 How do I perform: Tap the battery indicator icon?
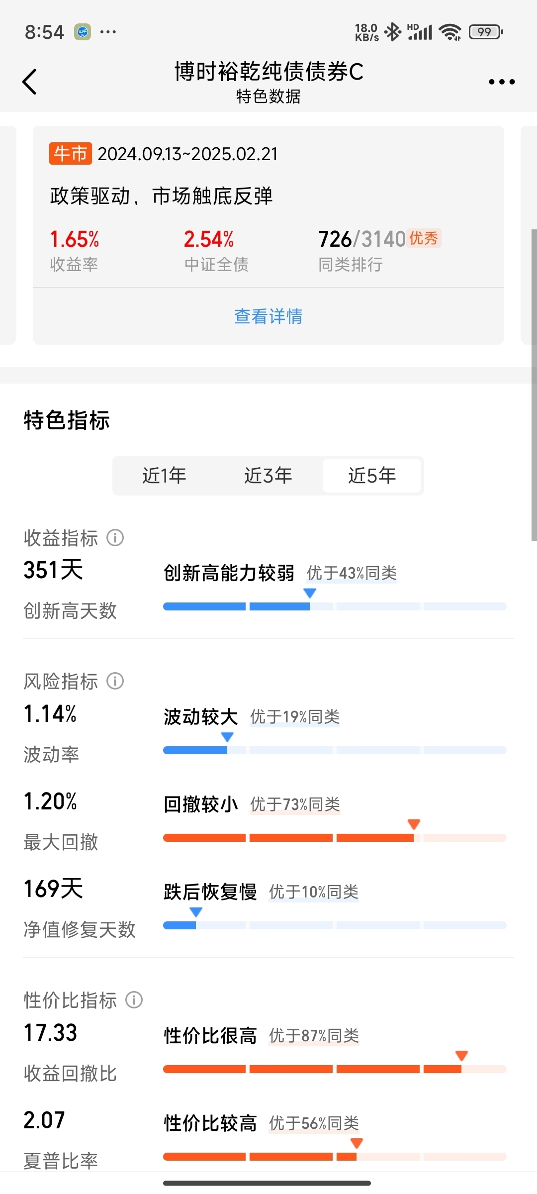(x=485, y=32)
